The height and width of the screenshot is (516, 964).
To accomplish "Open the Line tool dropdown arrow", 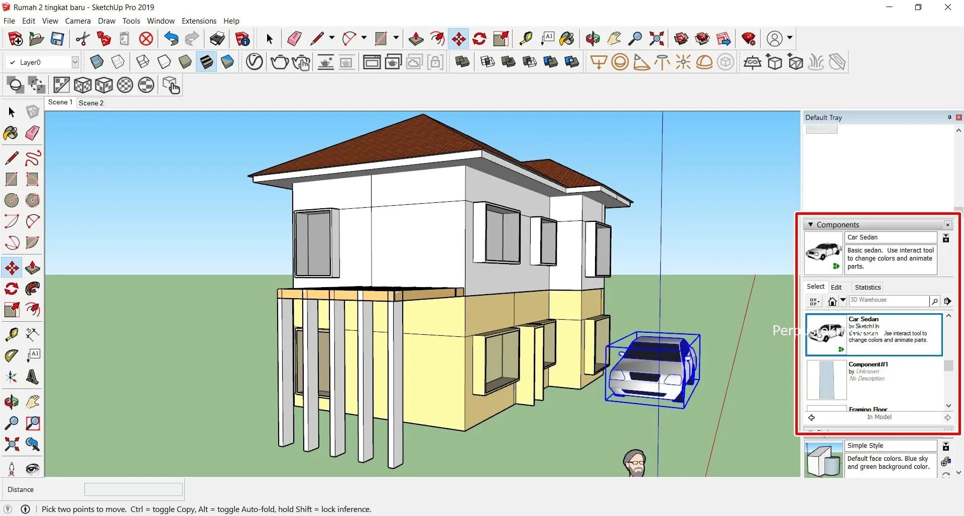I will [331, 38].
